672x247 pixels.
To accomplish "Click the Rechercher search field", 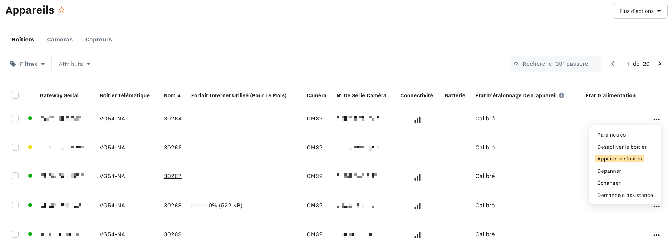I will [x=556, y=64].
